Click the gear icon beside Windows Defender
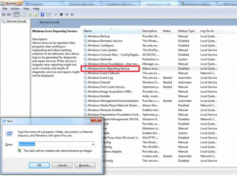This screenshot has height=176, width=237. (85, 59)
